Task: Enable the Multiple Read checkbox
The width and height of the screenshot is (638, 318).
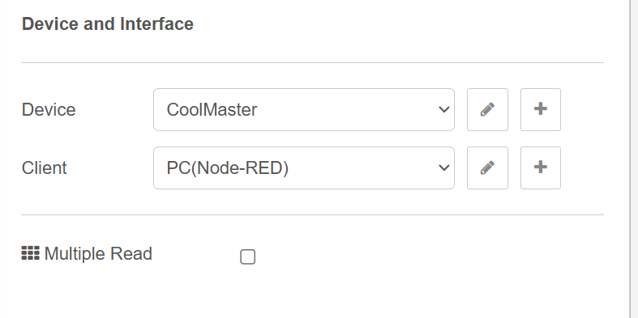Action: 248,257
